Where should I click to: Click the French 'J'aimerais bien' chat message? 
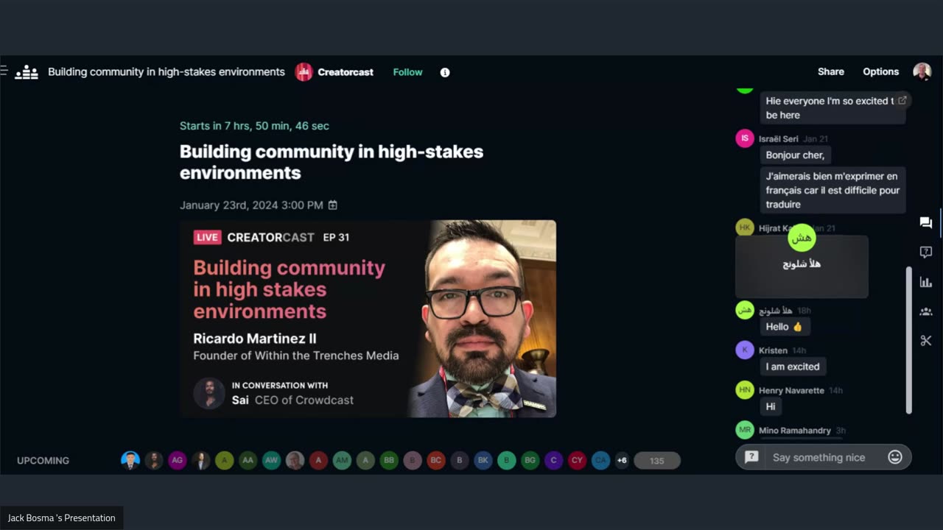click(x=833, y=191)
